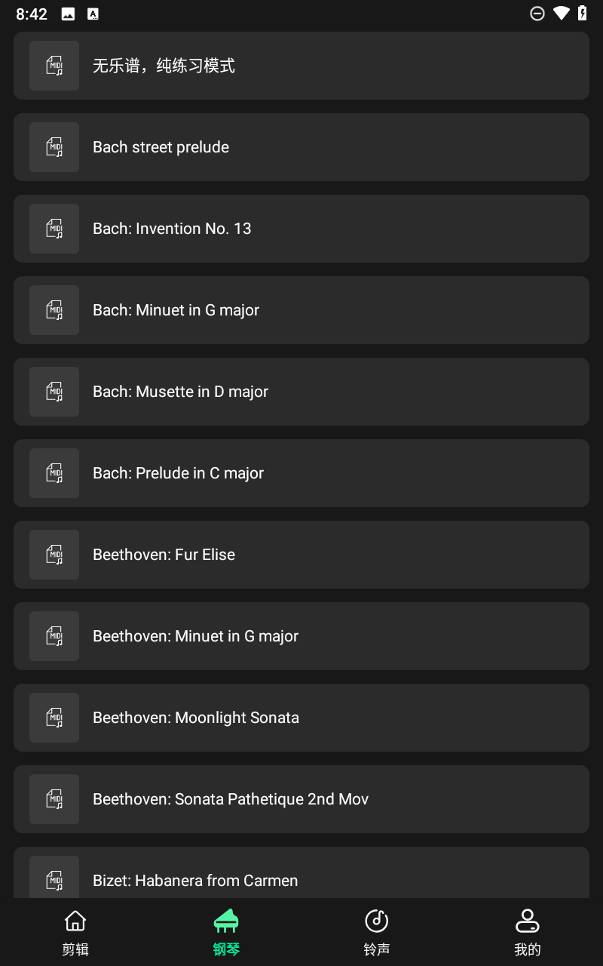
Task: Play Beethoven: Moonlight Sonata entry
Action: click(x=301, y=718)
